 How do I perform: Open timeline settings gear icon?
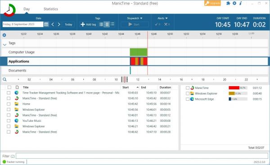click(x=4, y=35)
